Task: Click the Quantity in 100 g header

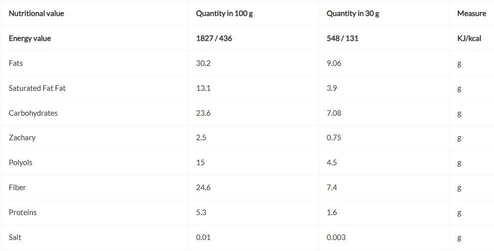Action: coord(224,13)
